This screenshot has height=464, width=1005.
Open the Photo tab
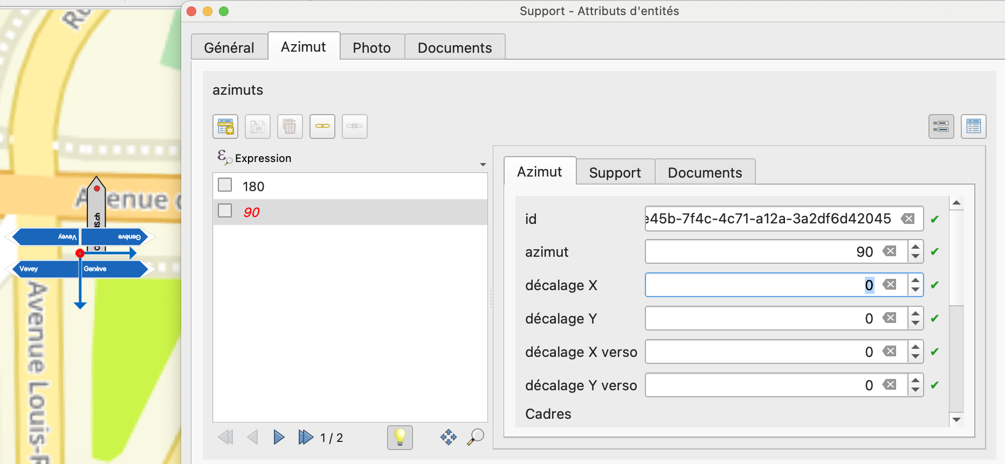click(x=371, y=48)
